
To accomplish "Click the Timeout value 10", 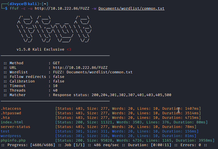I will point(55,86).
